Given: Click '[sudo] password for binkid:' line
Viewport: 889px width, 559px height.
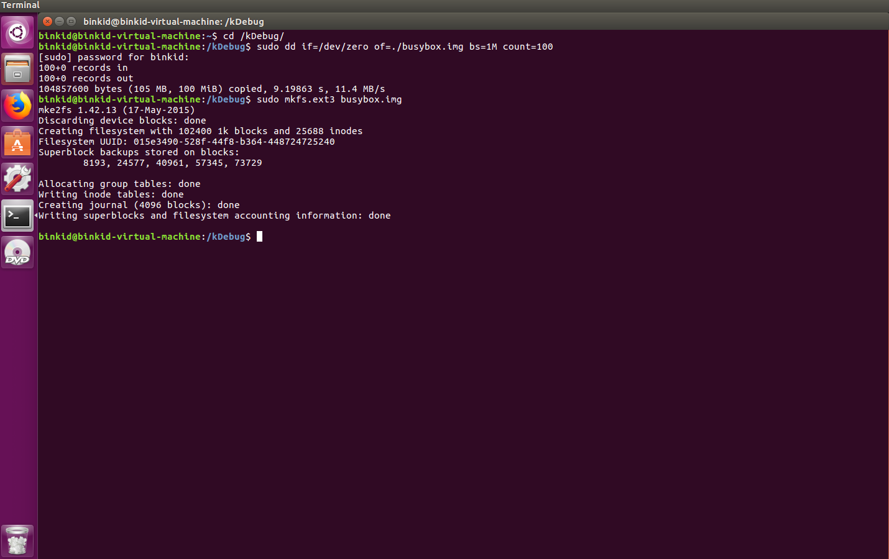Looking at the screenshot, I should (114, 57).
